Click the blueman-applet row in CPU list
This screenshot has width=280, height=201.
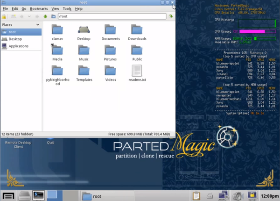(246, 63)
